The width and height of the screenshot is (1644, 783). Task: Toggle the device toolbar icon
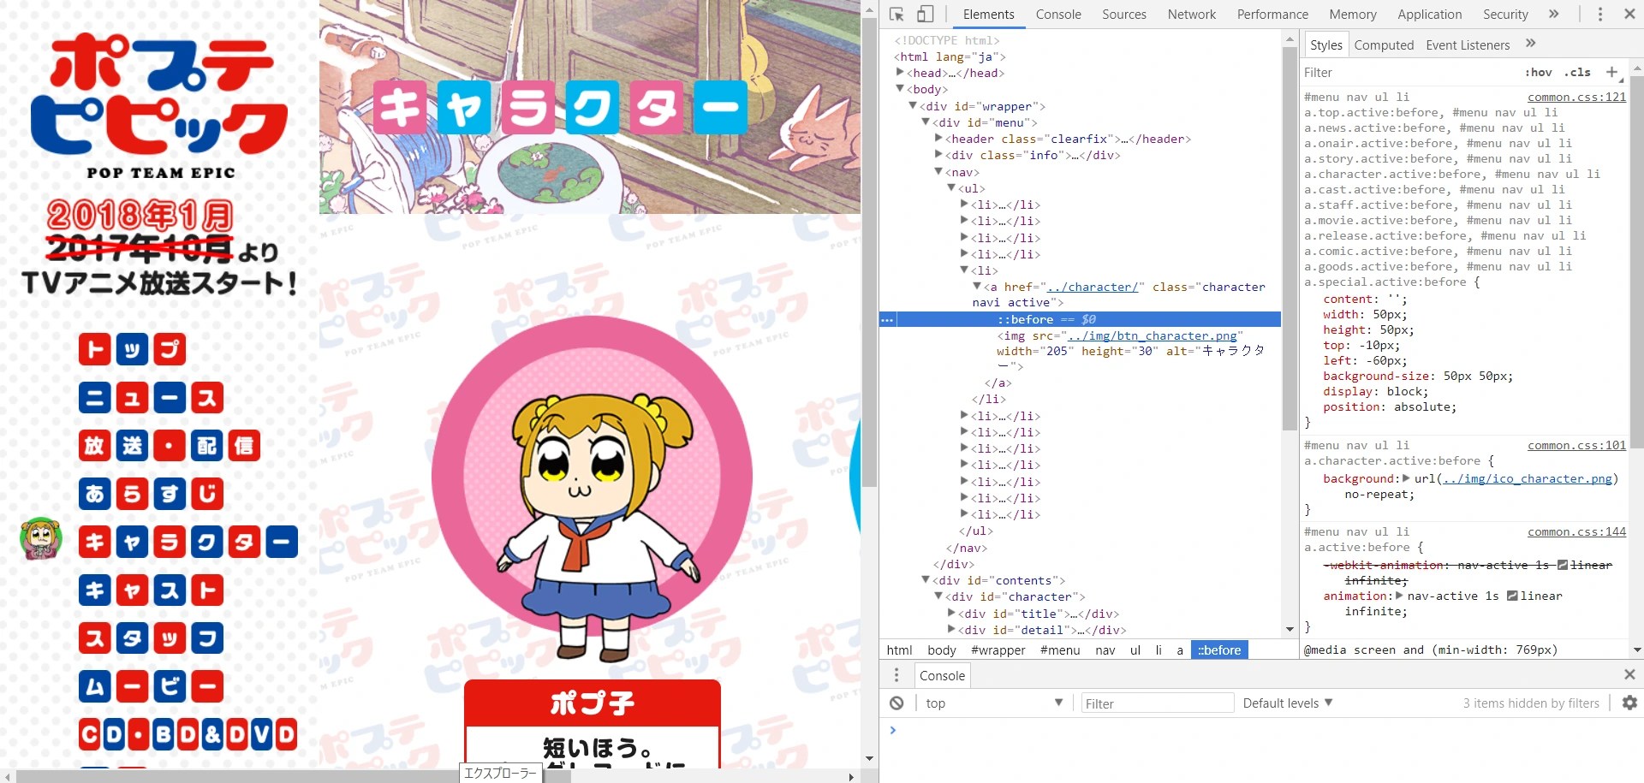pyautogui.click(x=926, y=15)
